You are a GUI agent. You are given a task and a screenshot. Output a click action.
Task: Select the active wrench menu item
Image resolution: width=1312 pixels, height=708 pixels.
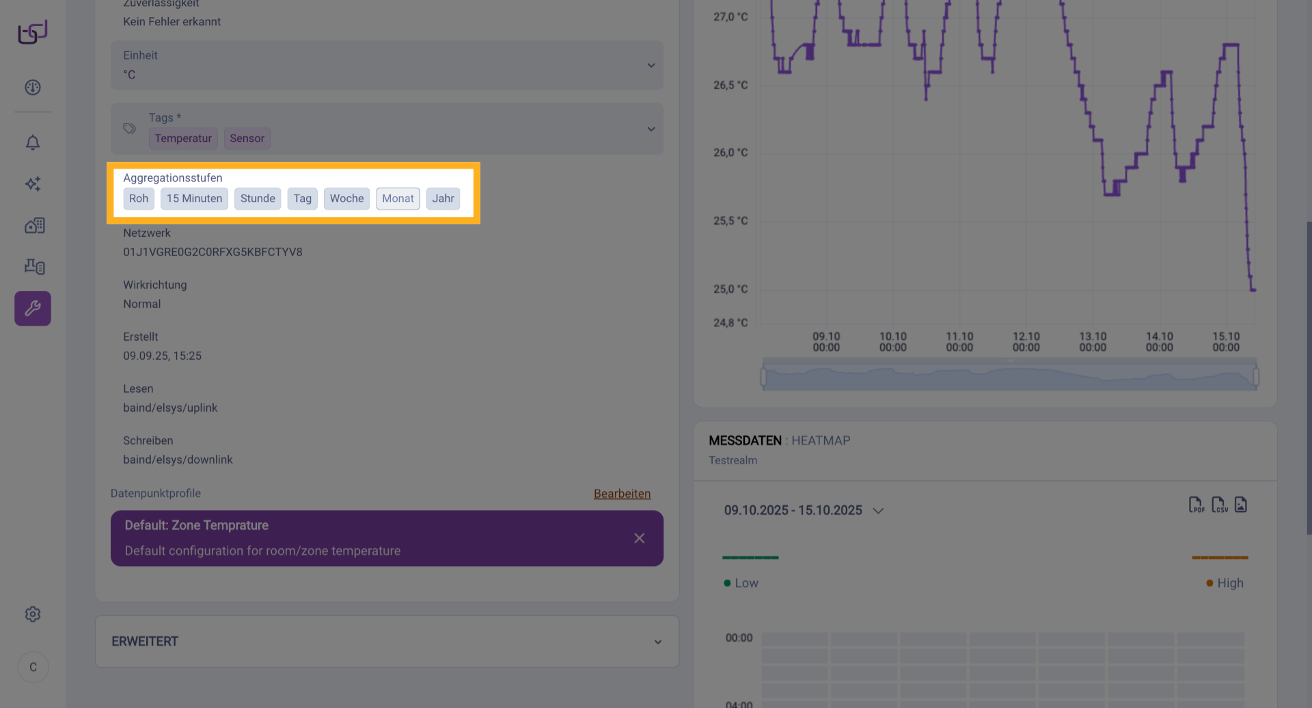(33, 309)
